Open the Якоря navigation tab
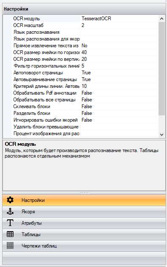 84,212
